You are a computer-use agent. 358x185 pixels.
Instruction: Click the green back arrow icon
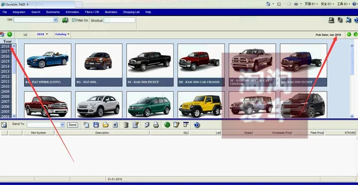10,34
